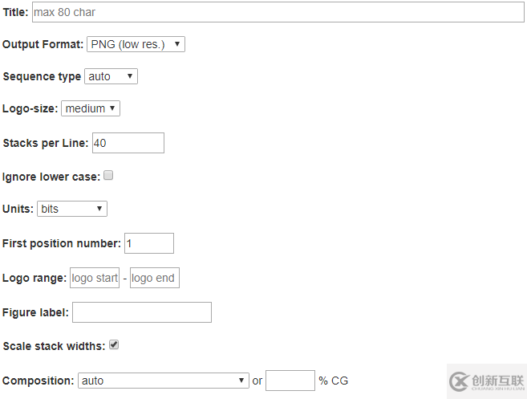
Task: Focus the logo end input
Action: tap(155, 278)
